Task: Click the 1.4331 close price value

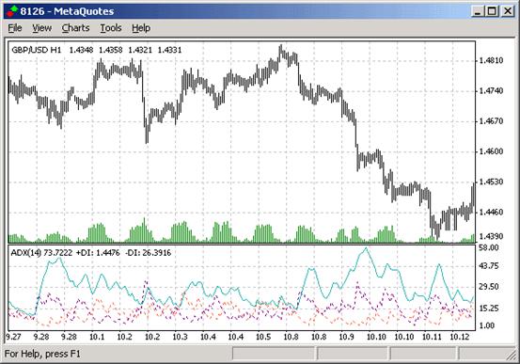Action: pyautogui.click(x=169, y=50)
